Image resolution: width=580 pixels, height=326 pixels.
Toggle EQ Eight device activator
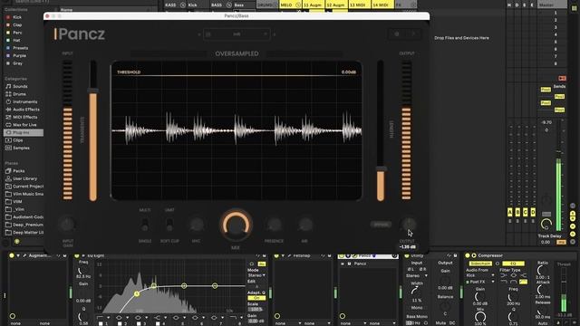pyautogui.click(x=77, y=255)
